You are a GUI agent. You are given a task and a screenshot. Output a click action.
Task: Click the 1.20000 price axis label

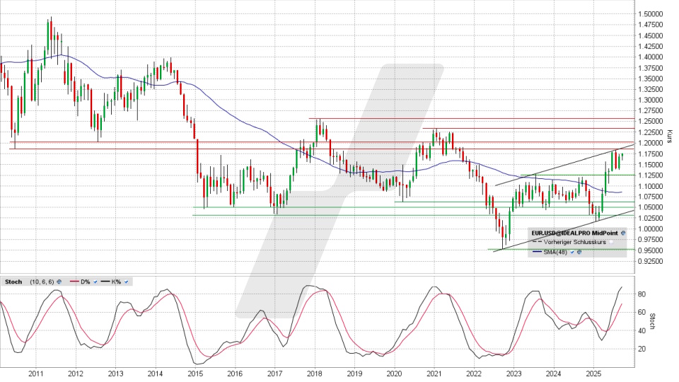651,143
